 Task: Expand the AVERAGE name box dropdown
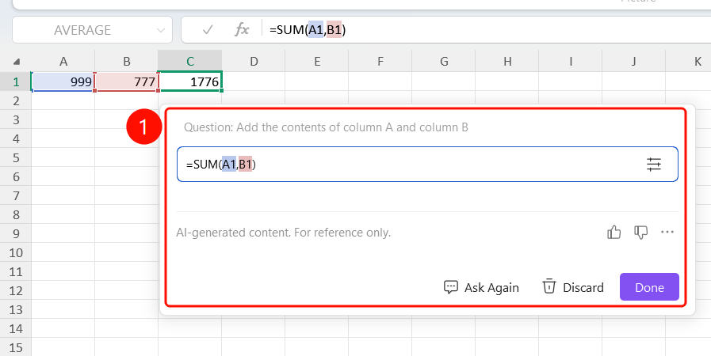pyautogui.click(x=161, y=30)
